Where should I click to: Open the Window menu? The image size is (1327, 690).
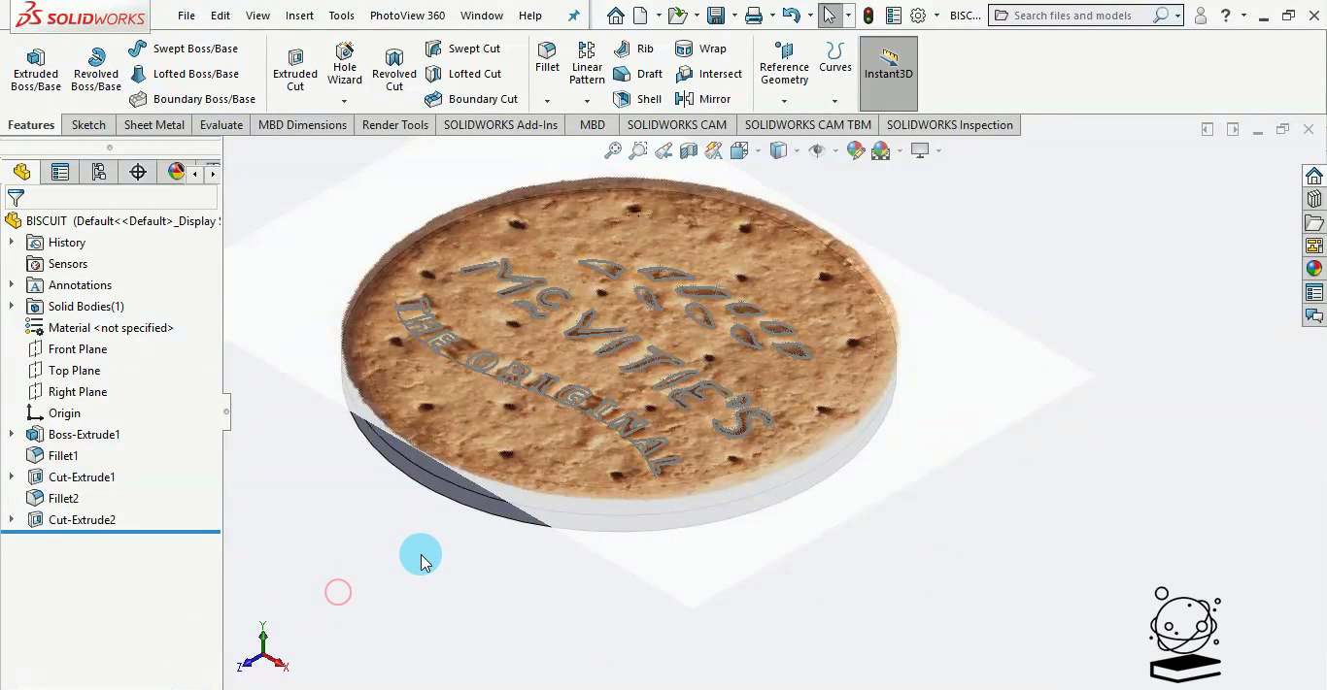482,16
